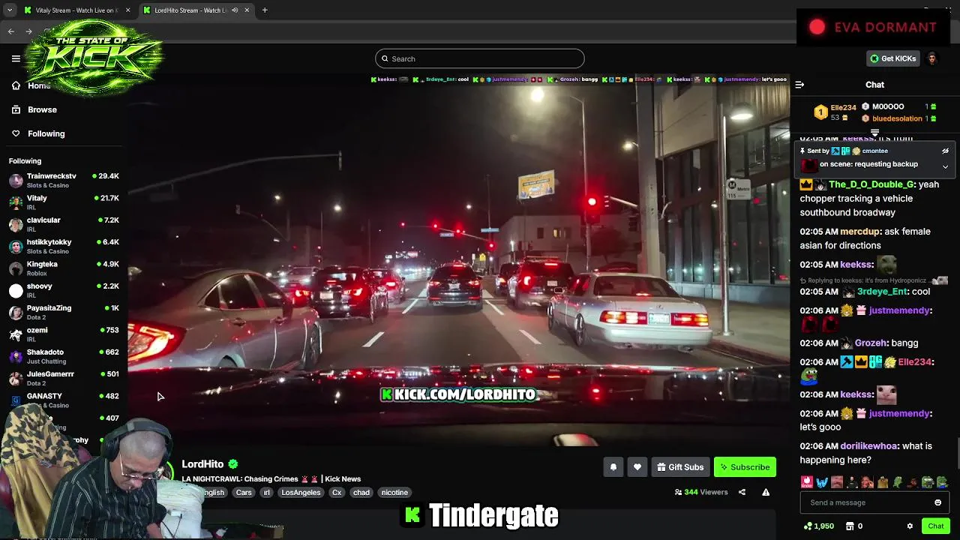Toggle follow heart for LordHito

[637, 467]
